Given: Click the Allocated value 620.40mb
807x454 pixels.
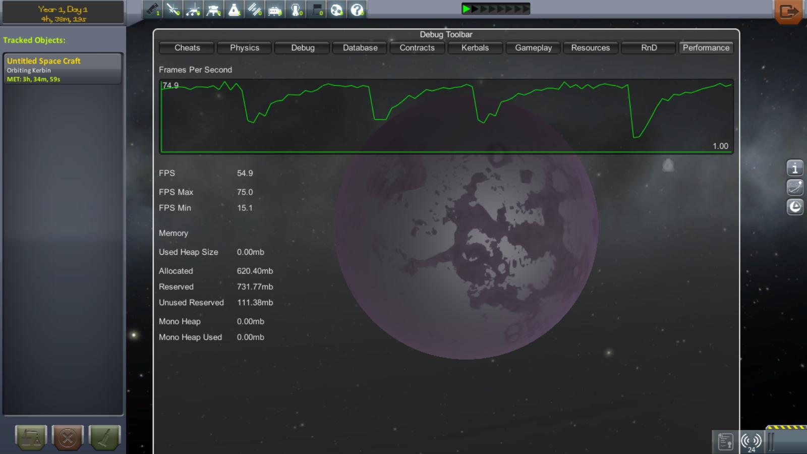Looking at the screenshot, I should [x=255, y=271].
